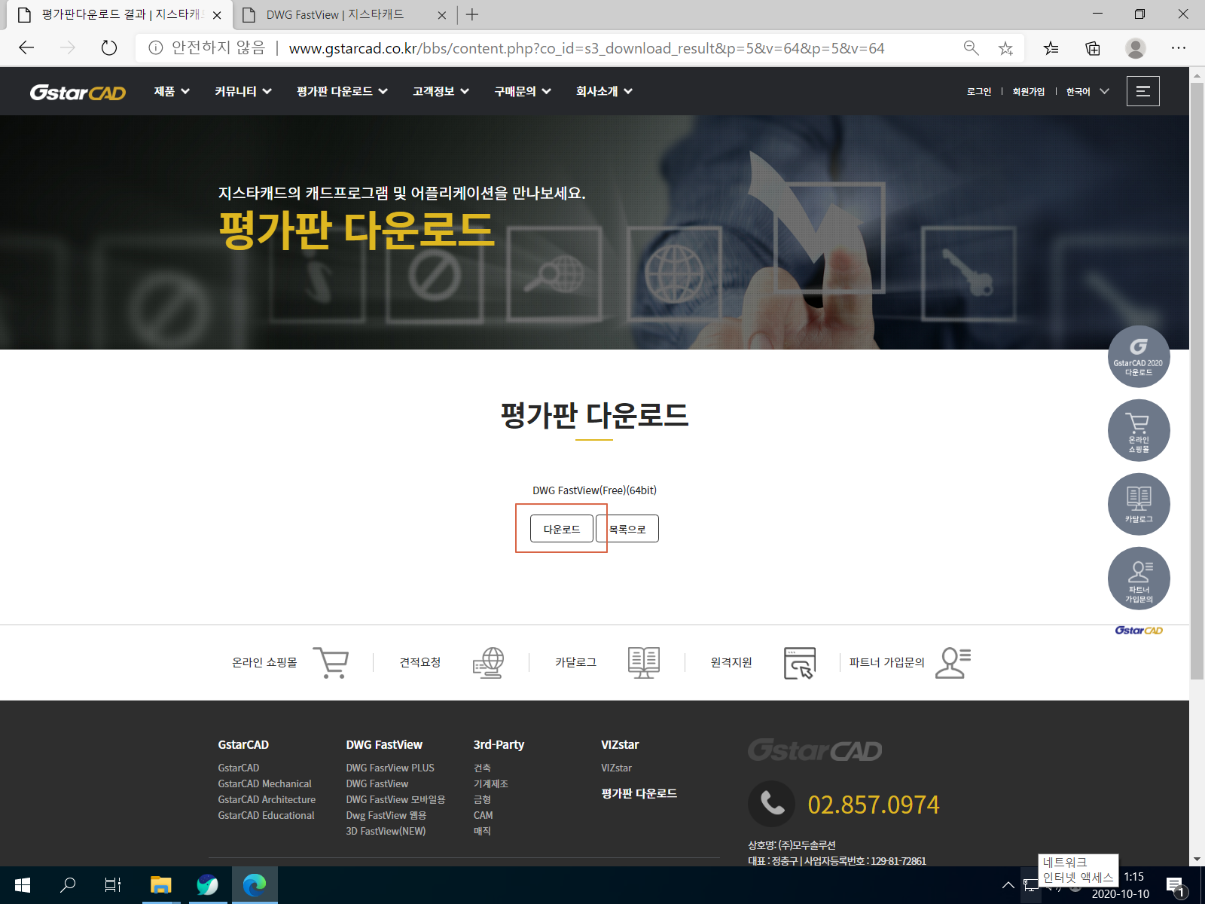This screenshot has width=1205, height=904.
Task: Click 원격지원 quick link text
Action: click(x=731, y=662)
